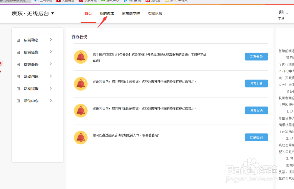Select 活动提报 in sidebar
This screenshot has width=294, height=189.
[31, 89]
